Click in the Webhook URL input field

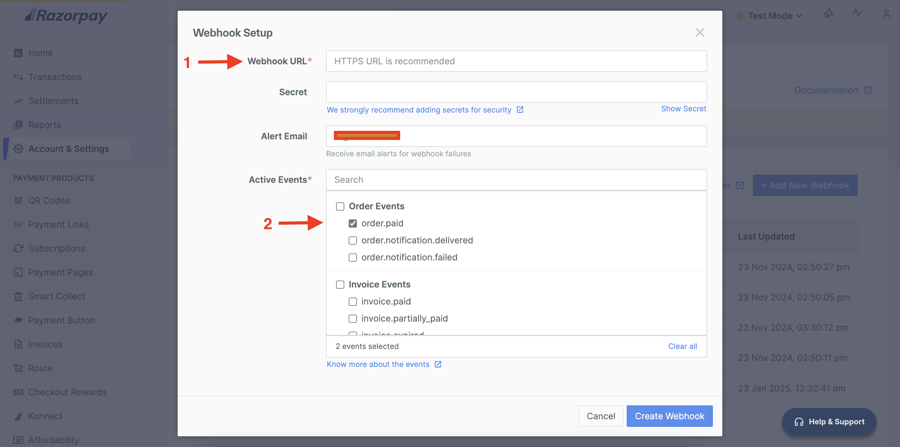(516, 61)
